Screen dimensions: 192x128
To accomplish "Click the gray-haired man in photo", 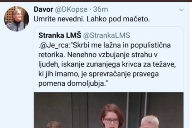I will tap(150, 122).
